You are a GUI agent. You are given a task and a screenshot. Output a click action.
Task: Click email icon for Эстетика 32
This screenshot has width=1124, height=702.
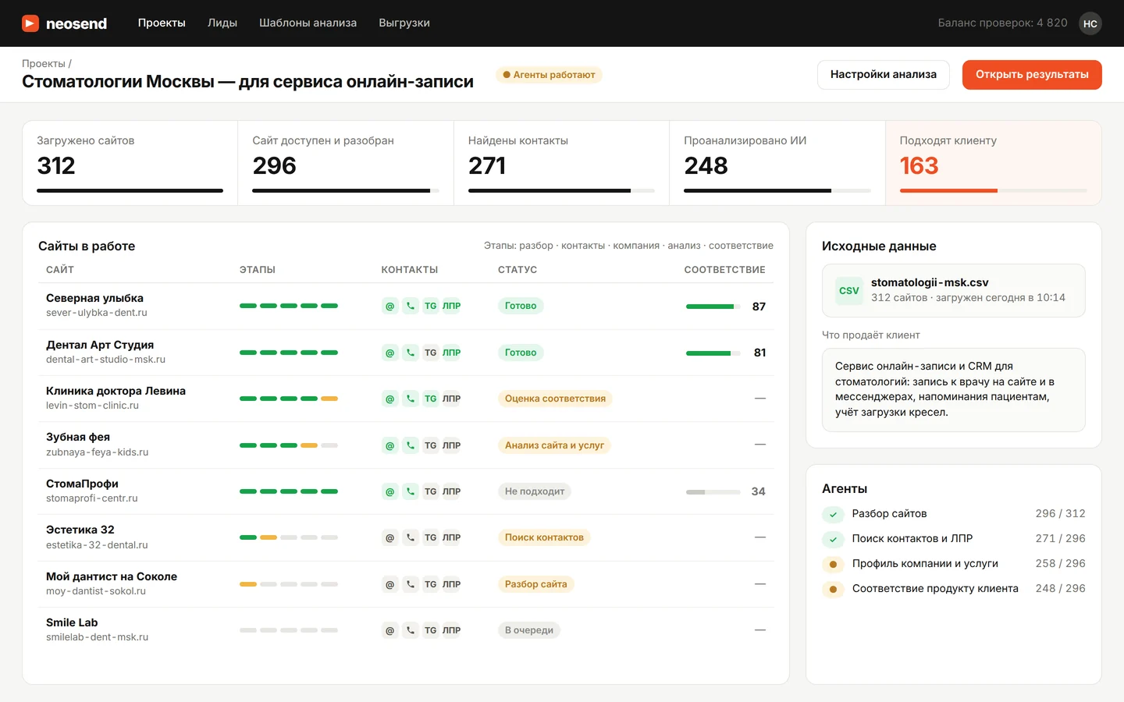pyautogui.click(x=389, y=537)
